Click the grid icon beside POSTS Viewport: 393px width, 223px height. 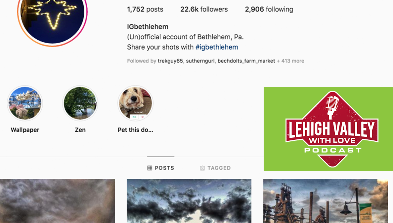tap(150, 168)
